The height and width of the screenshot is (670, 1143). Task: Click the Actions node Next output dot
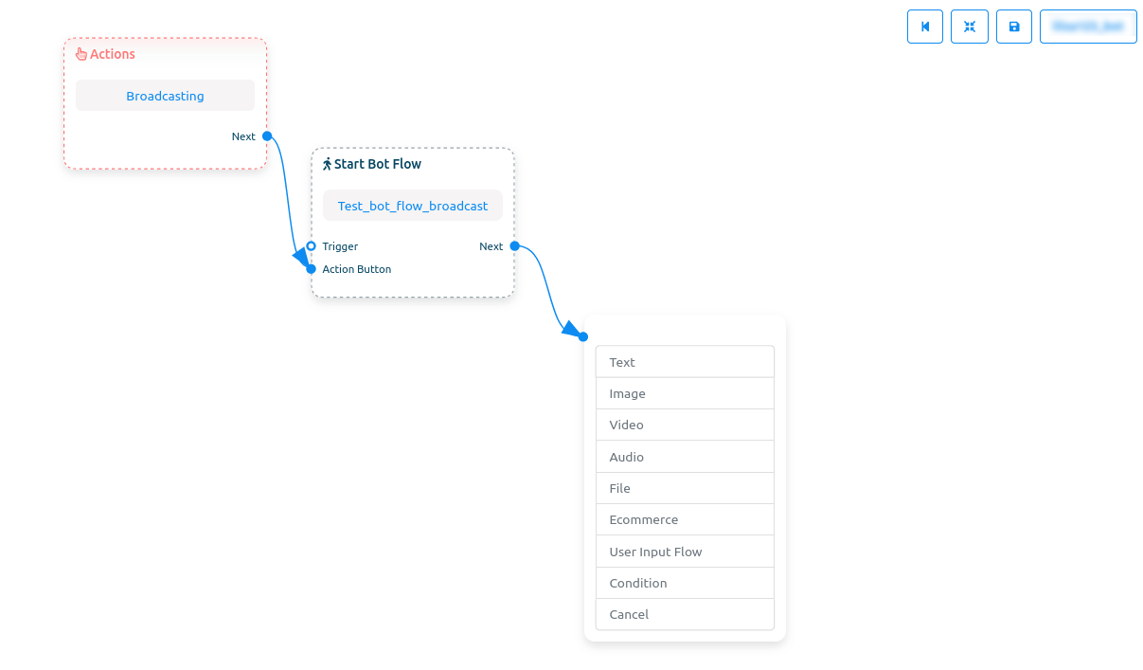[267, 136]
